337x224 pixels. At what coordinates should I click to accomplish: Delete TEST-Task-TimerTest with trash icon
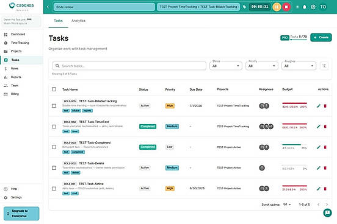[325, 127]
